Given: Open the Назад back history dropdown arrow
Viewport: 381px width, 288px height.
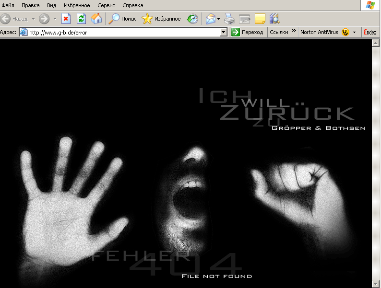Looking at the screenshot, I should pyautogui.click(x=33, y=19).
